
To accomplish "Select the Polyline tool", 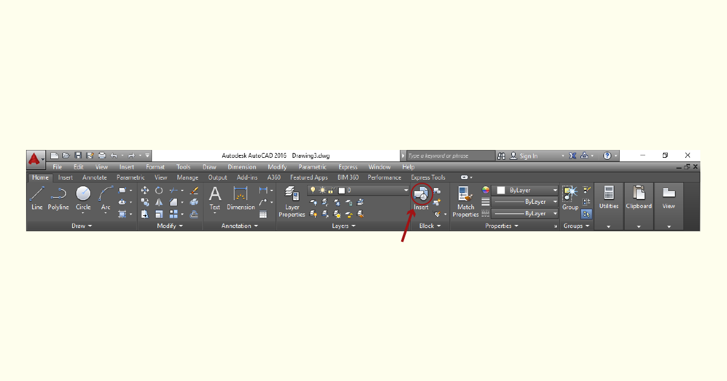I will point(59,198).
